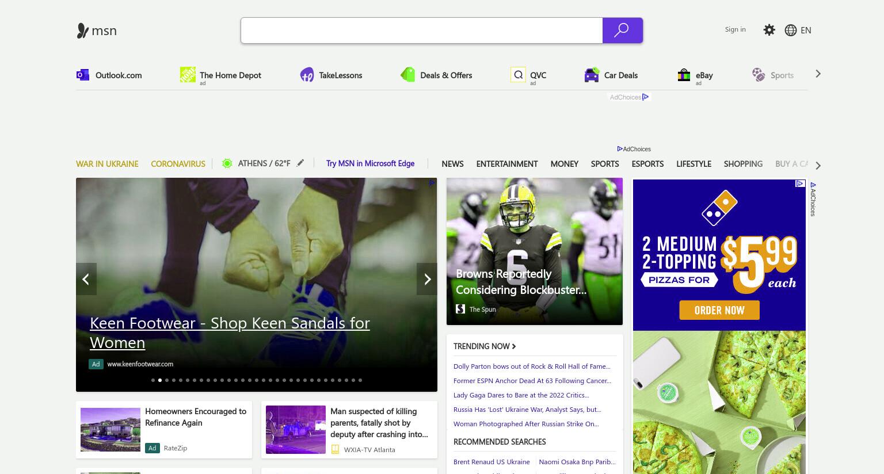Viewport: 884px width, 474px height.
Task: Open the Outlook.com icon shortcut
Action: (x=83, y=75)
